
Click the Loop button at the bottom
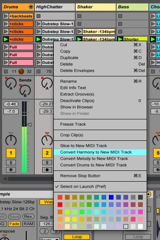[77, 237]
